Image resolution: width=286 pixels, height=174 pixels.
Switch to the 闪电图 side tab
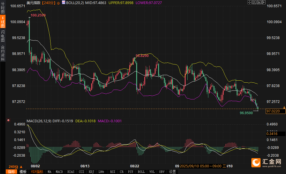[x=3, y=36]
